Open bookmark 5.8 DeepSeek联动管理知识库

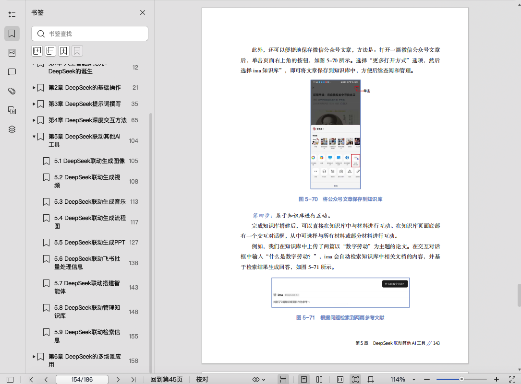point(87,312)
